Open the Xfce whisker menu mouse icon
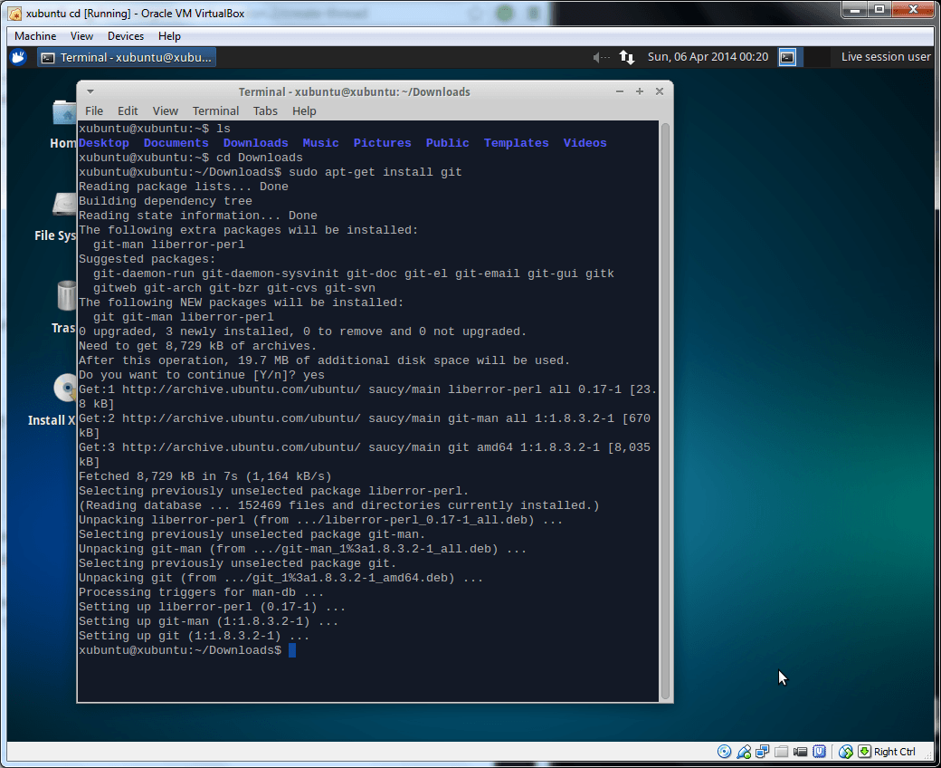This screenshot has height=768, width=941. tap(19, 58)
